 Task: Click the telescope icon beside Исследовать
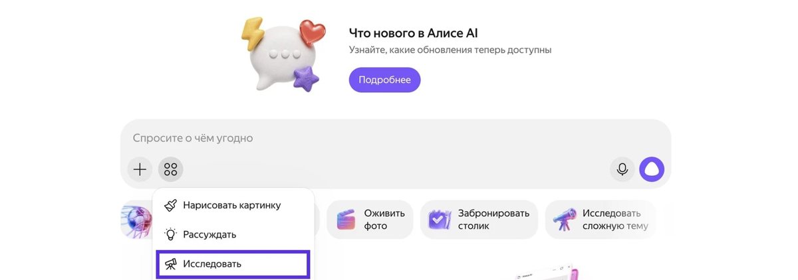pyautogui.click(x=171, y=264)
